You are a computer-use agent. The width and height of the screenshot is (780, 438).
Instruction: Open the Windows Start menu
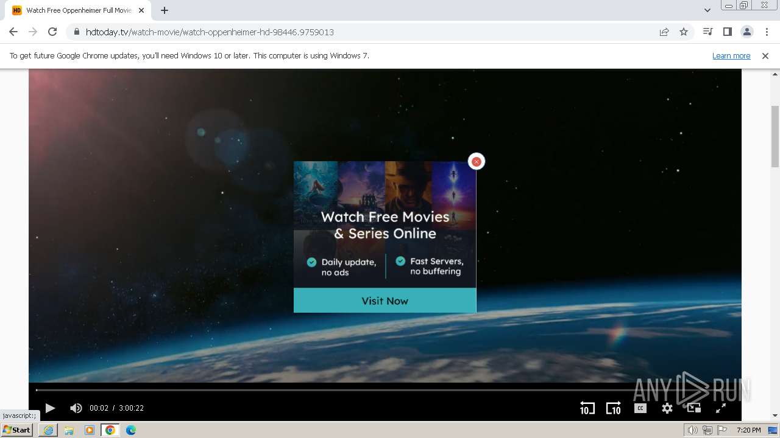tap(16, 429)
